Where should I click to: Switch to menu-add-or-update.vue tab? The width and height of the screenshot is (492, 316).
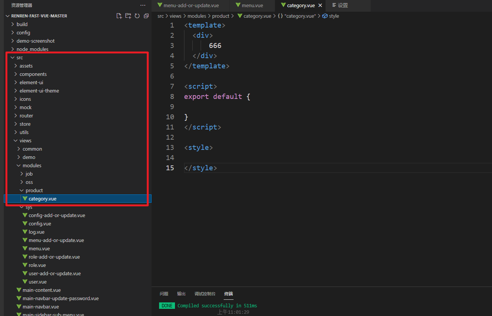point(191,5)
